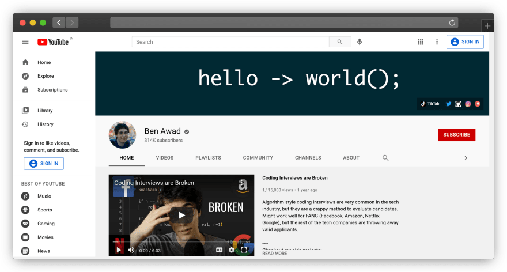Click the YouTube logo
The width and height of the screenshot is (507, 272).
[53, 42]
